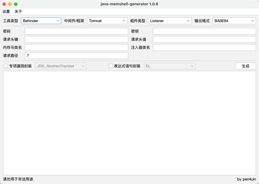This screenshot has width=259, height=184.
Task: Open the 设置 menu
Action: click(6, 12)
